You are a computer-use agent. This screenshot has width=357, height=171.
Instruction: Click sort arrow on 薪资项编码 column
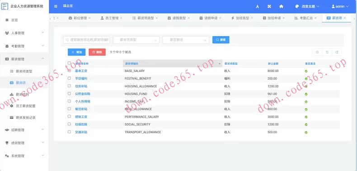click(220, 64)
